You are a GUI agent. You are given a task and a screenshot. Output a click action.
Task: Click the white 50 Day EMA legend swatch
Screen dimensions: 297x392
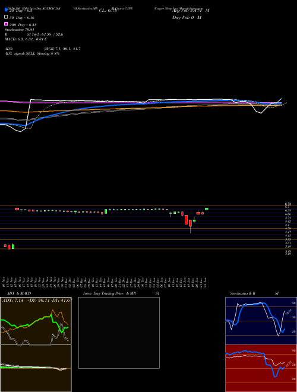(6, 17)
